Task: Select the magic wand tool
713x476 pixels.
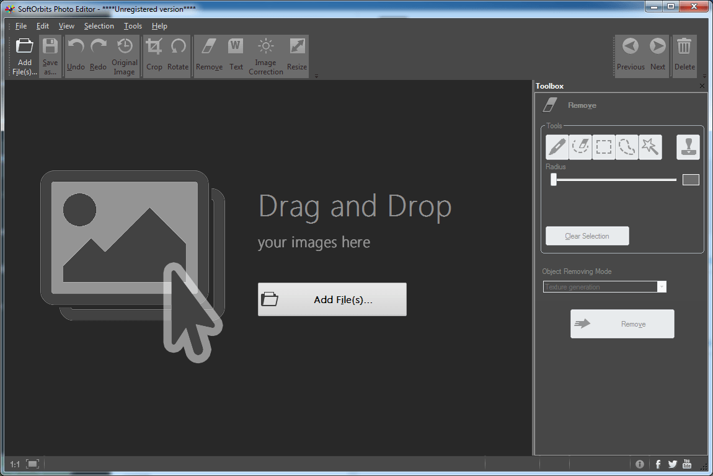Action: pyautogui.click(x=650, y=147)
